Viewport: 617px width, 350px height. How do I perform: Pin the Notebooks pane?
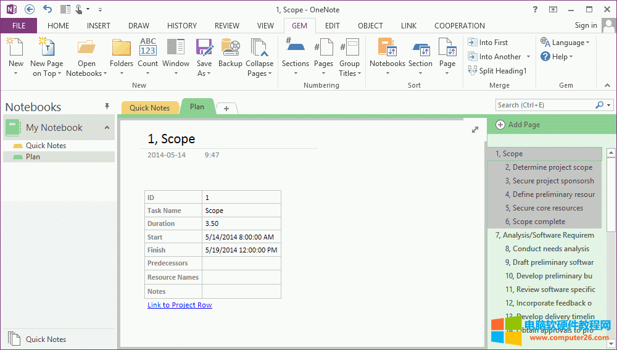107,107
